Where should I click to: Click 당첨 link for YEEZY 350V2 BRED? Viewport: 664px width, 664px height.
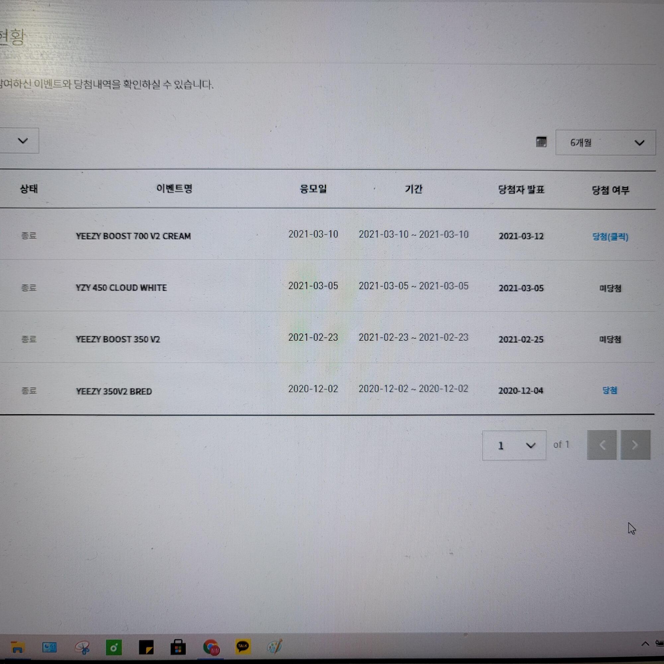[610, 390]
